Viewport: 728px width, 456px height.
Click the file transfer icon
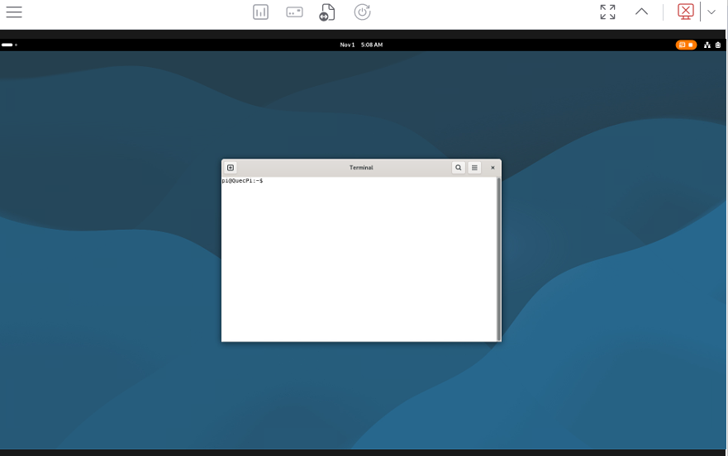[327, 12]
